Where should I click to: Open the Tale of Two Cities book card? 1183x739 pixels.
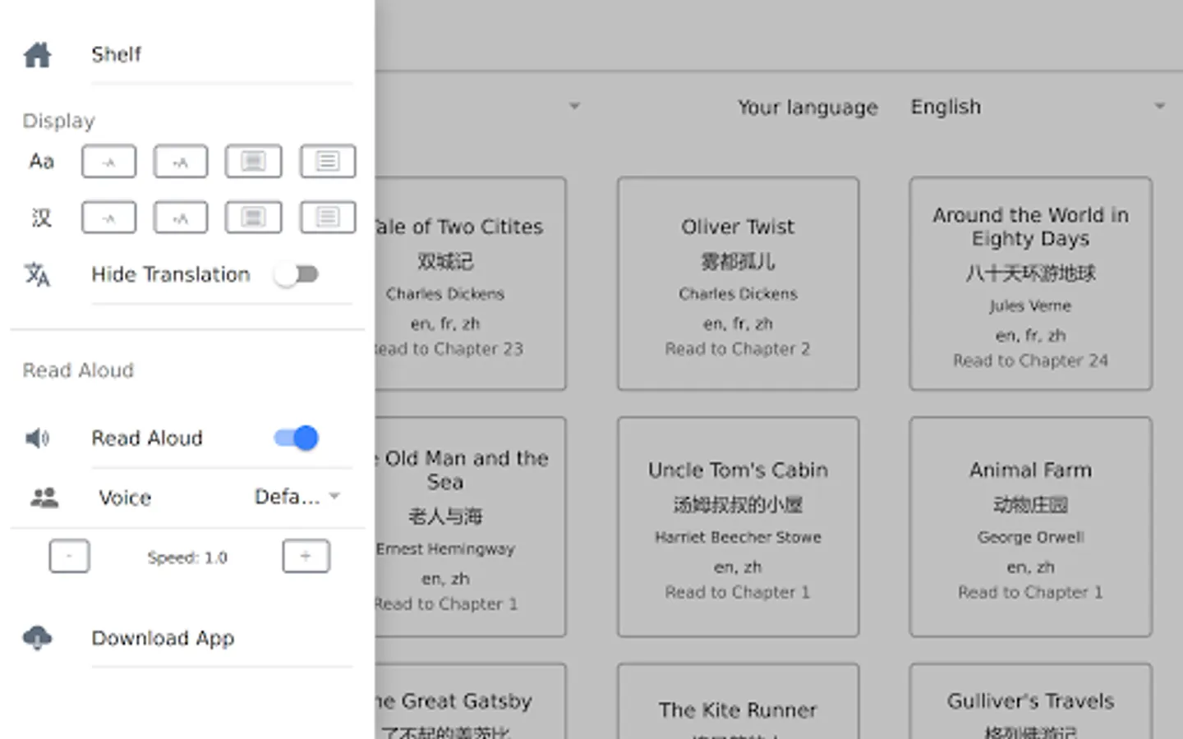470,283
